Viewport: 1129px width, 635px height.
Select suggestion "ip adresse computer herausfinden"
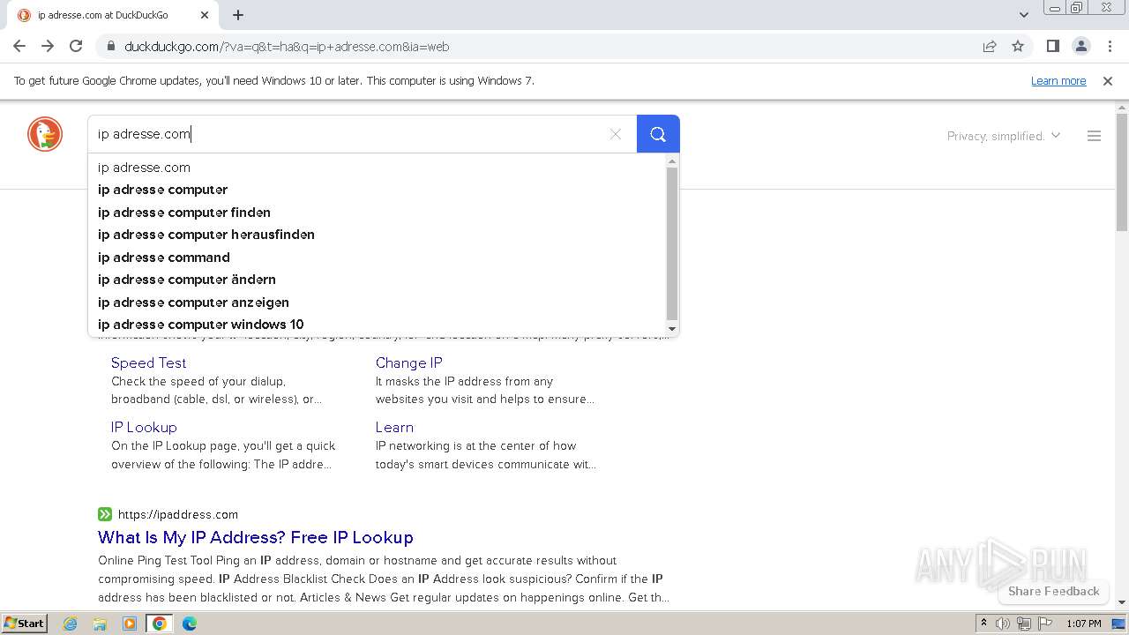tap(378, 235)
